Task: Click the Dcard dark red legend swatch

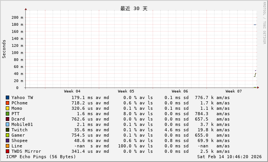Action: coord(7,119)
